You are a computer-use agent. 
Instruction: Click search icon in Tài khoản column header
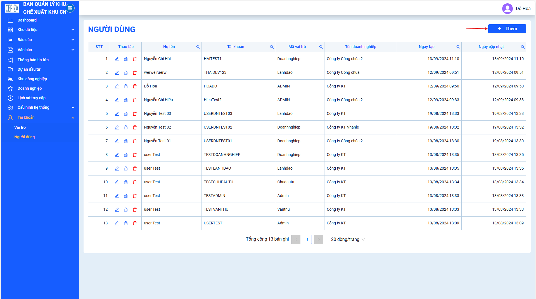coord(272,47)
